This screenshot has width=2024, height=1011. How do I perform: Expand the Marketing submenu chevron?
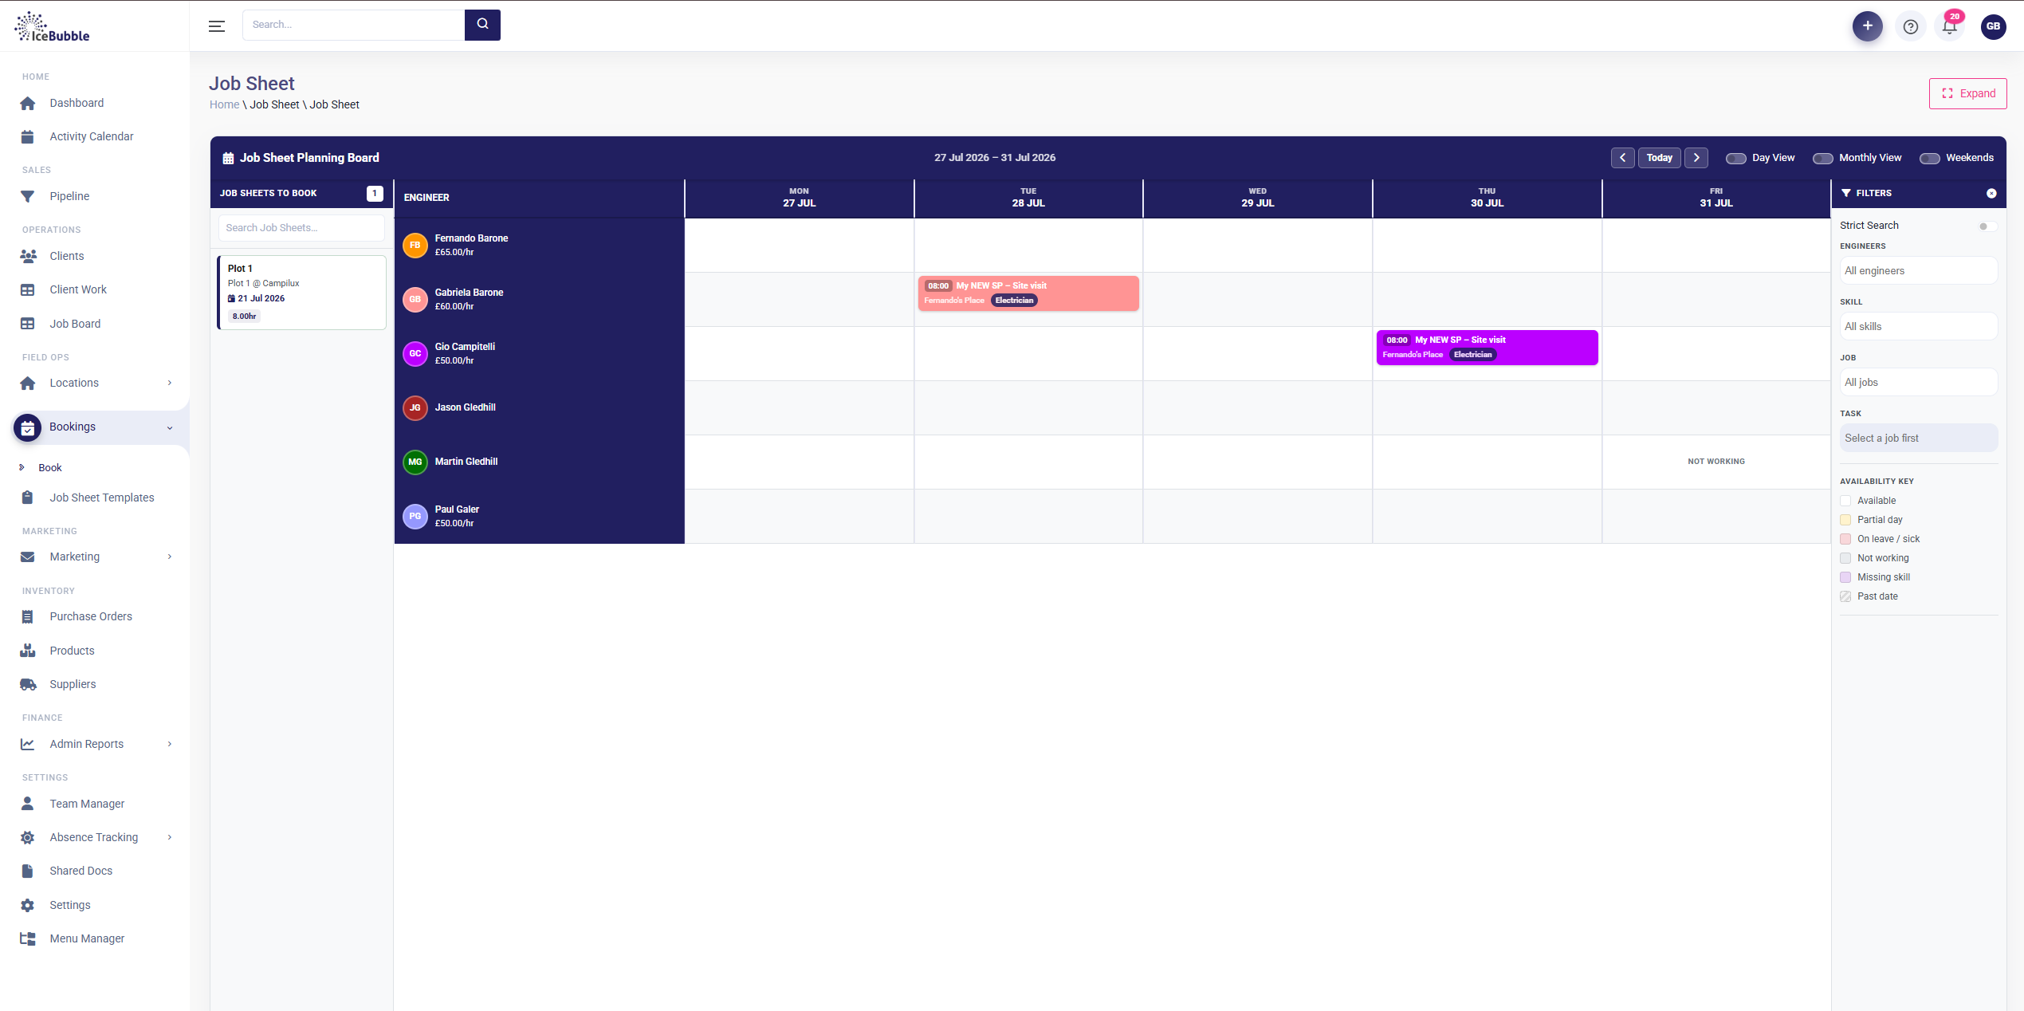coord(170,557)
